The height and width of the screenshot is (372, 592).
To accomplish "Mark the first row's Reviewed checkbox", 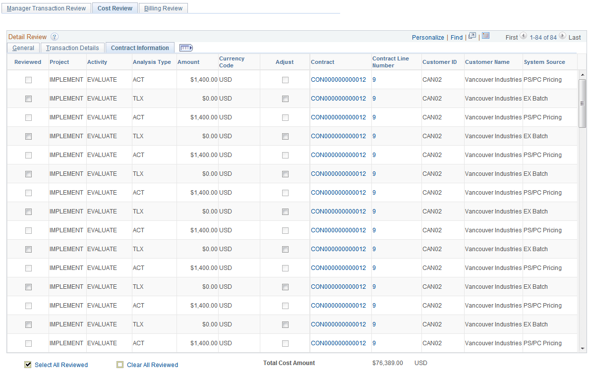I will pos(28,80).
